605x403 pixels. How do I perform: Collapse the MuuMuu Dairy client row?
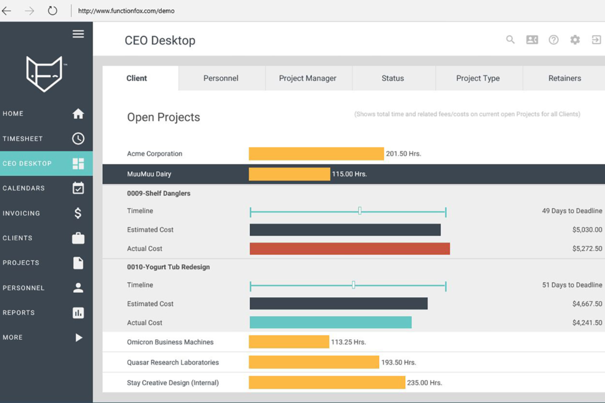(x=149, y=174)
